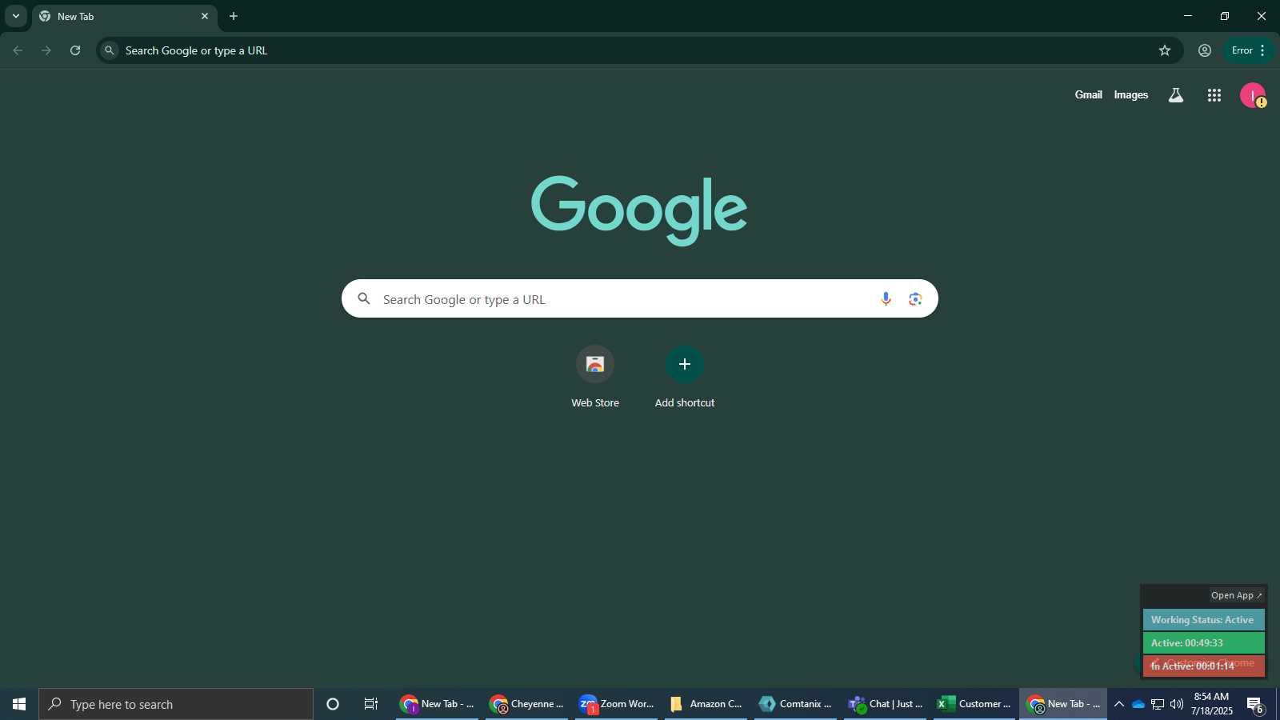Close the New Tab browser tab
1280x720 pixels.
click(205, 16)
